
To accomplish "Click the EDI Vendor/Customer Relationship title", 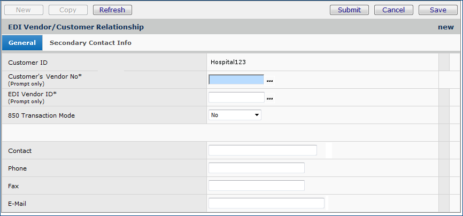I will tap(76, 27).
